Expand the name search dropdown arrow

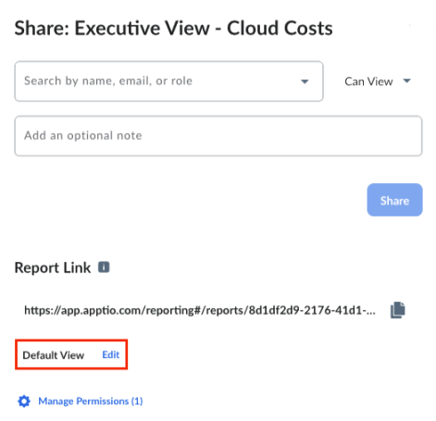click(x=305, y=81)
